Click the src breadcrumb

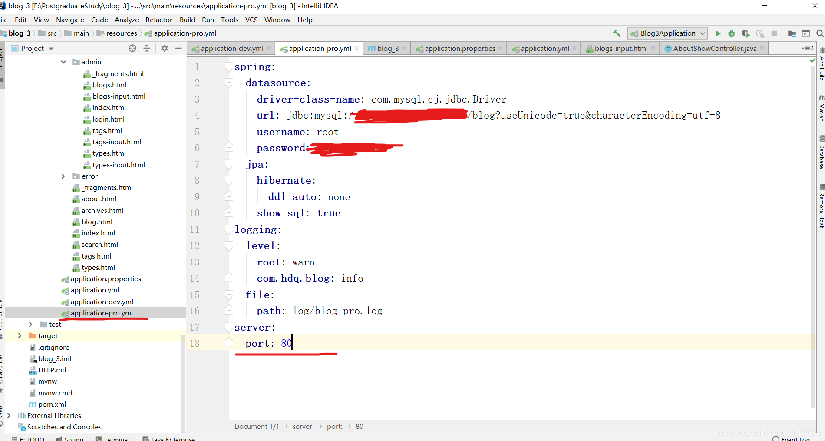[47, 33]
